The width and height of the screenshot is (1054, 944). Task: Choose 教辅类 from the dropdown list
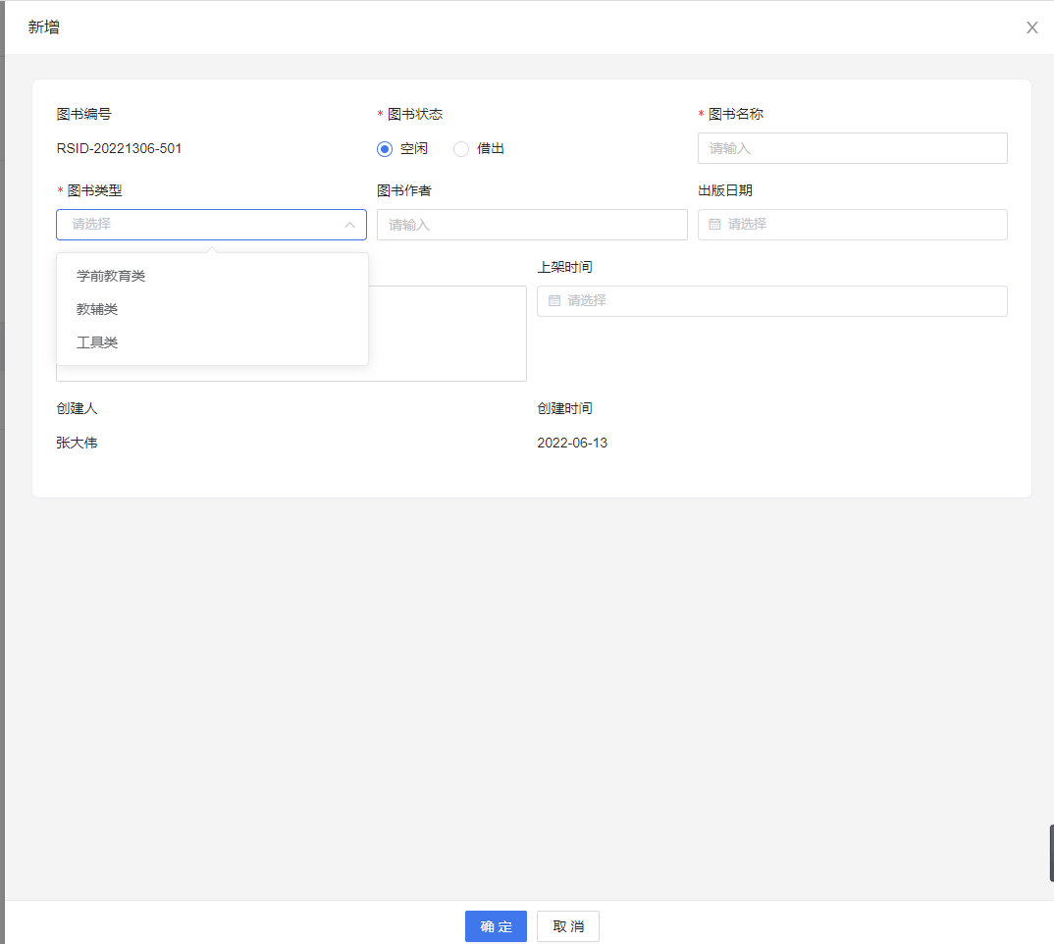(x=212, y=309)
